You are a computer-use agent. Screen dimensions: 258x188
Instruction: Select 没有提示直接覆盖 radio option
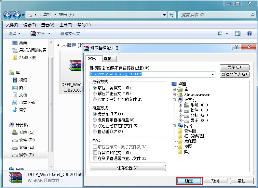pyautogui.click(x=95, y=120)
